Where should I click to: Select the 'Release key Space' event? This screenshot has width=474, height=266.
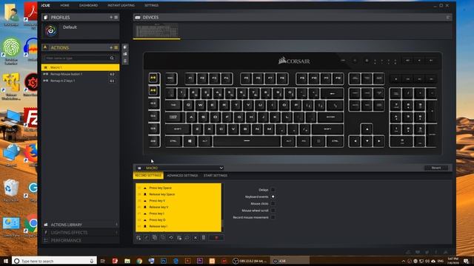point(178,194)
